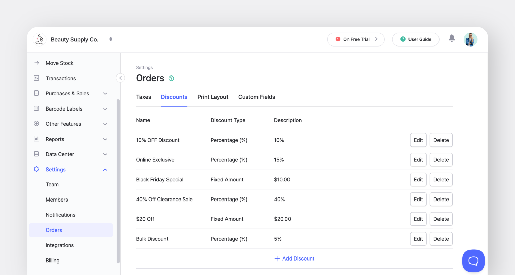Select the Reports chart icon
The image size is (515, 275).
pos(36,139)
